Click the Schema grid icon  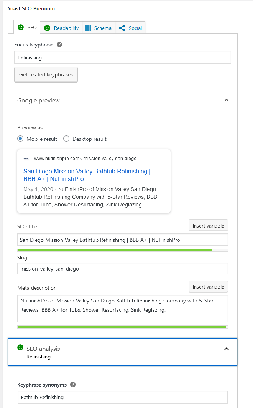tap(88, 28)
